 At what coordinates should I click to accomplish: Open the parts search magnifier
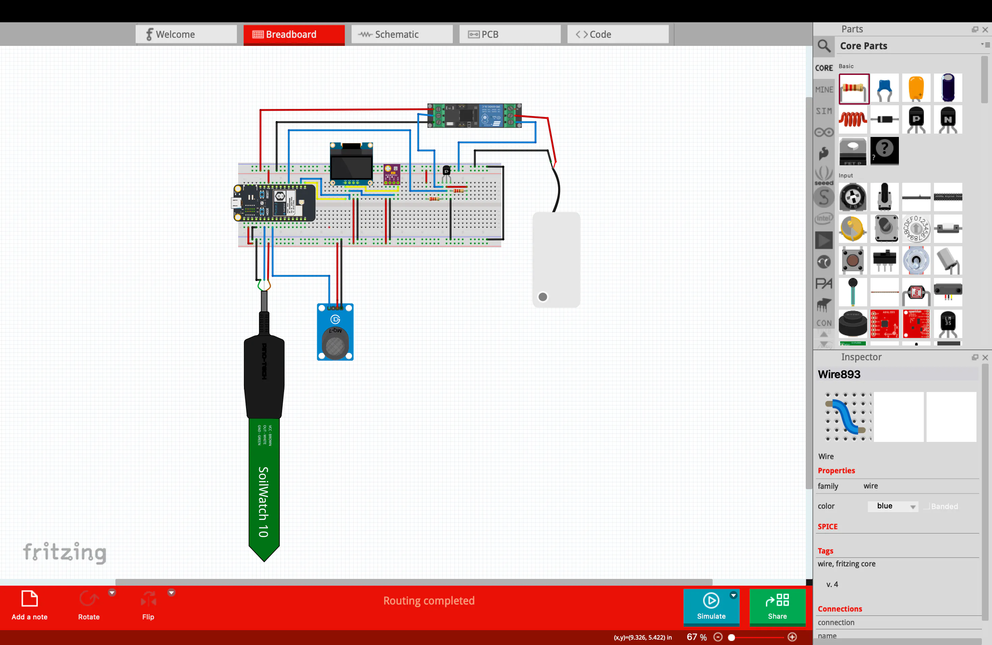pos(824,46)
